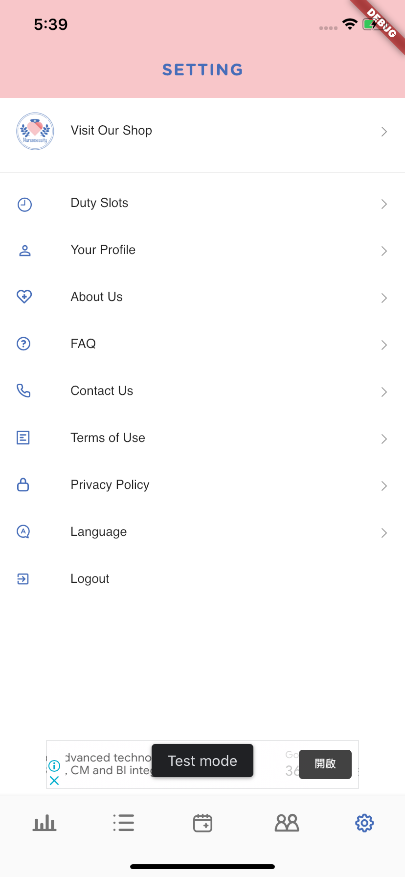This screenshot has height=877, width=405.
Task: Tap the Nursecessity shop logo
Action: [35, 131]
